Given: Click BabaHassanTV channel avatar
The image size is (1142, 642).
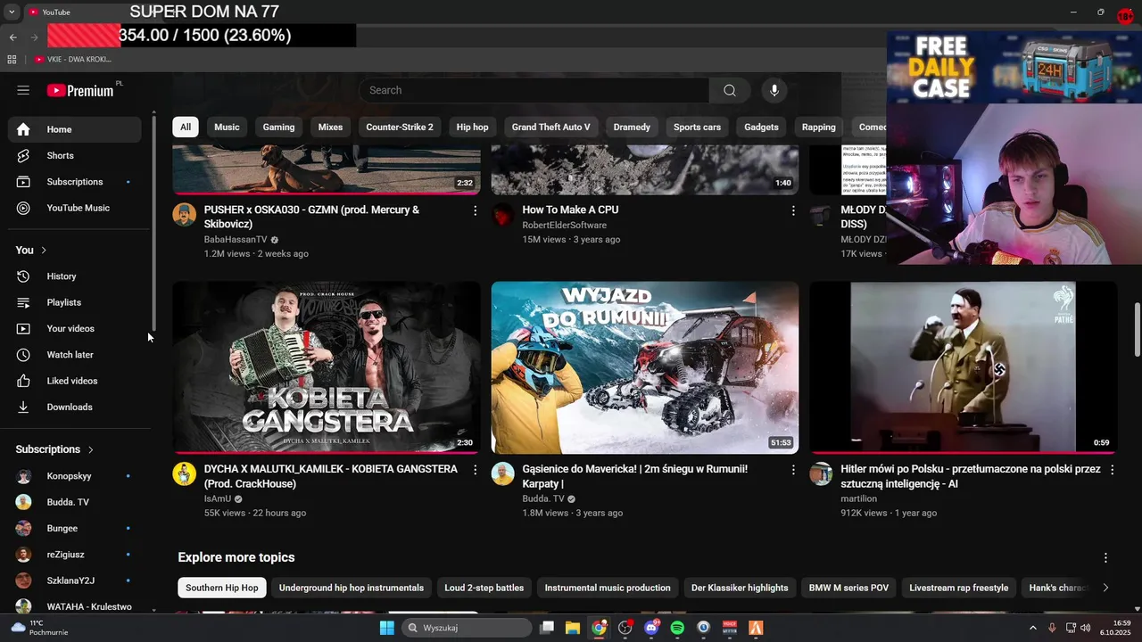Looking at the screenshot, I should [x=185, y=215].
